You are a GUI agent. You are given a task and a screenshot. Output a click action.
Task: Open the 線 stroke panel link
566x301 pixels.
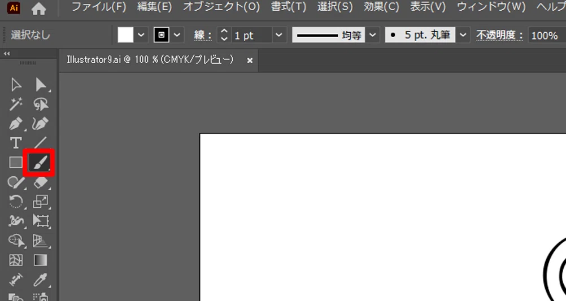[203, 36]
